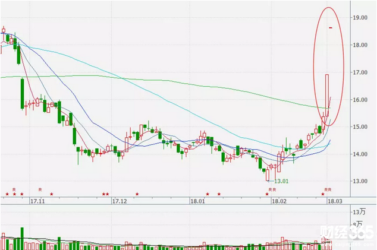This screenshot has height=250, width=377.
Task: Click the single R marker after 17.11
Action: 40,189
